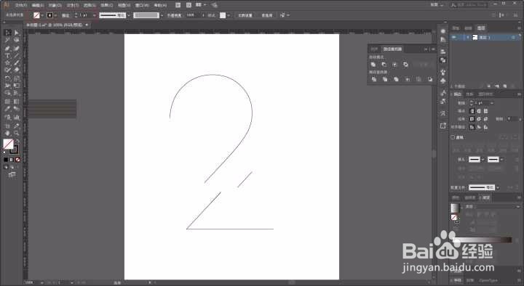Click Intersect shape mode in Pathfinder
Viewport: 524px width, 286px height.
tap(394, 65)
